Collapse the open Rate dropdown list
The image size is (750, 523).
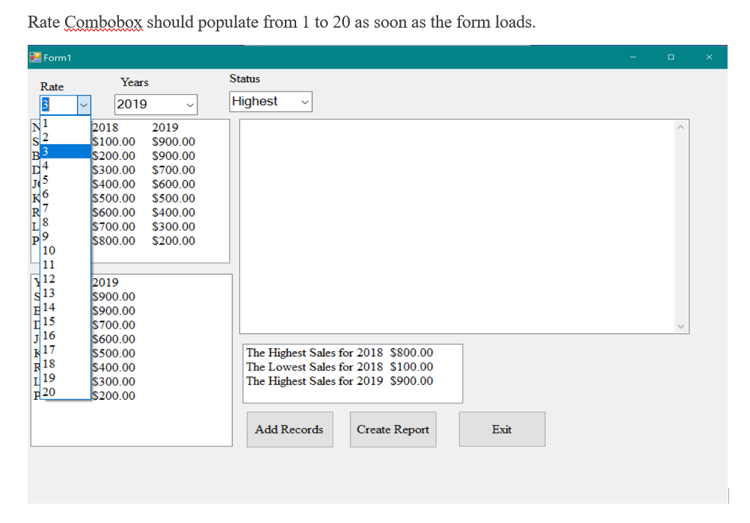coord(83,105)
